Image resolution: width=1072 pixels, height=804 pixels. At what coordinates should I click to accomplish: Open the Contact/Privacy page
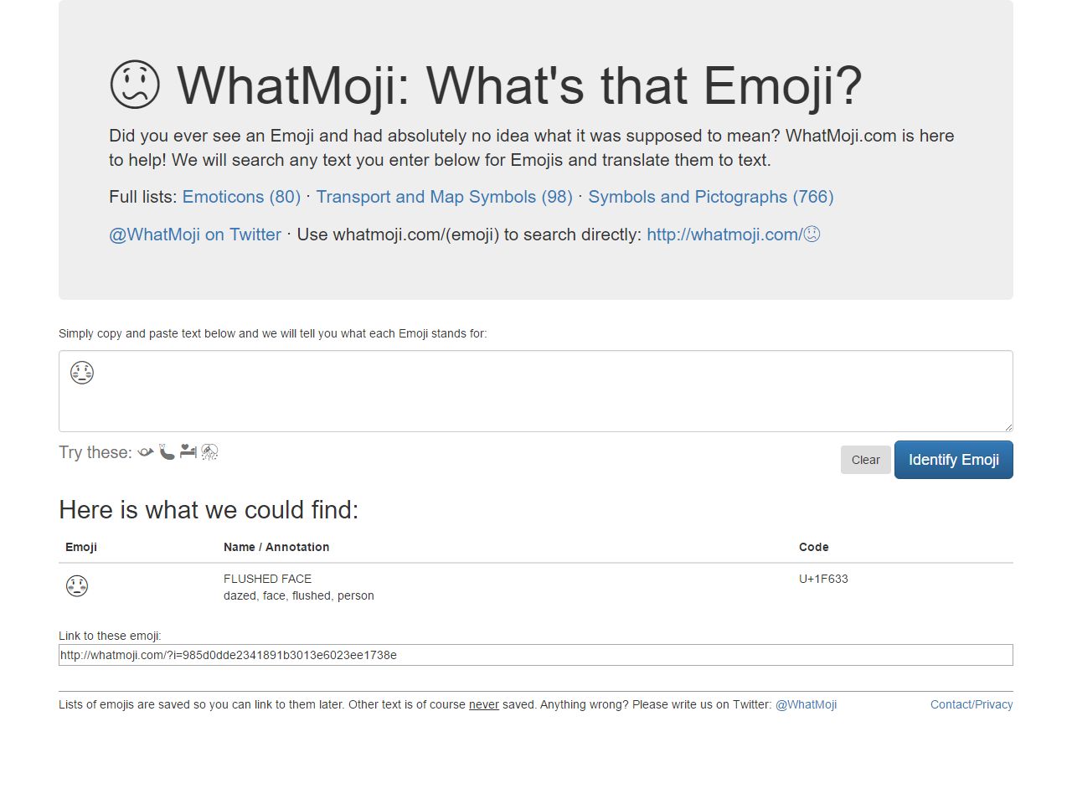971,704
